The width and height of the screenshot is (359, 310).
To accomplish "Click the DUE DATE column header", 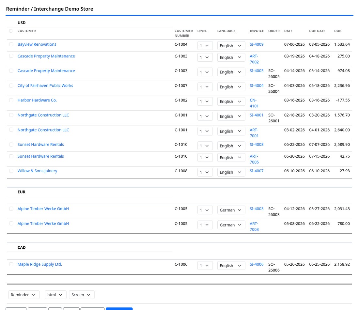I will (317, 31).
